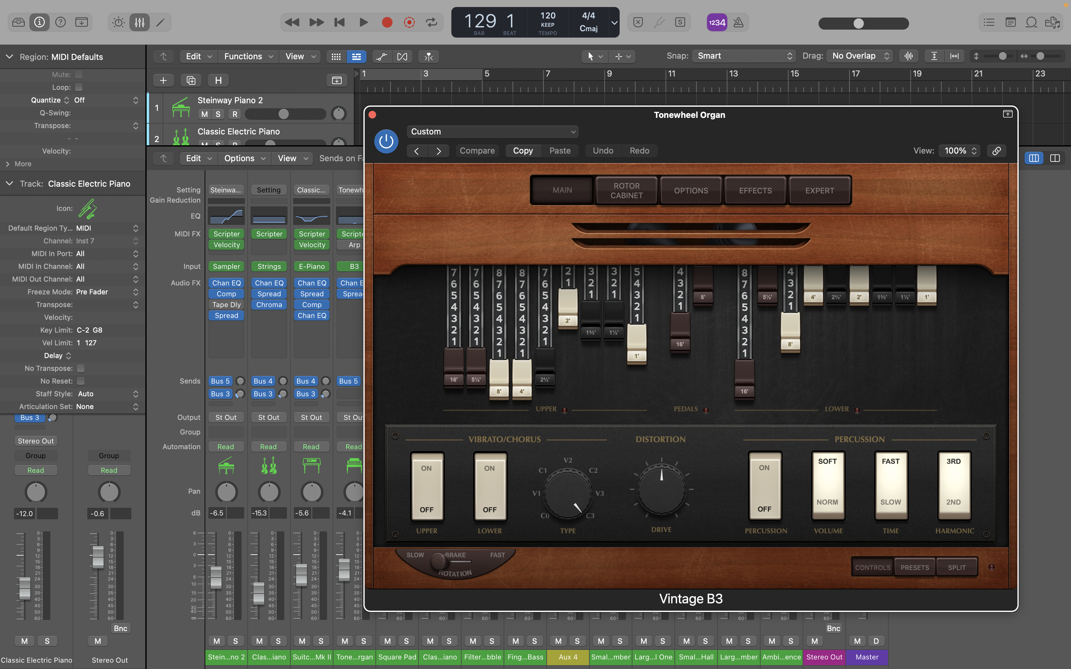Collapse the Track Classic Electric Piano section
Image resolution: width=1071 pixels, height=669 pixels.
[9, 183]
